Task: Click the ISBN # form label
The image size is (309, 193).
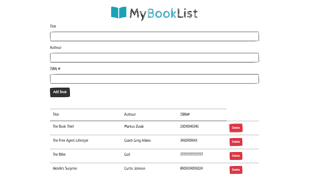Action: click(55, 69)
